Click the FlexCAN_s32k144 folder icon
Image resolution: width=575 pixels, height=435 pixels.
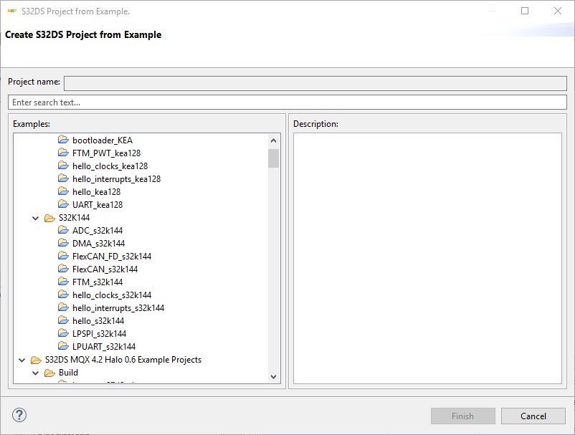pos(63,269)
